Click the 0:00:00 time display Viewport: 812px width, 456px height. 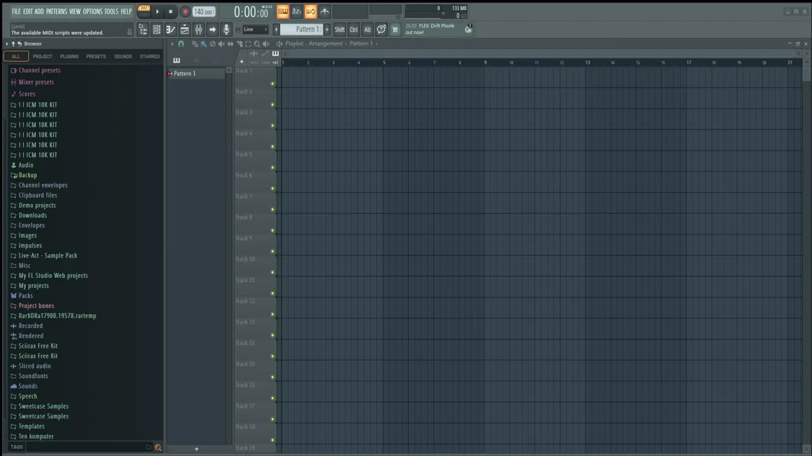click(x=251, y=12)
